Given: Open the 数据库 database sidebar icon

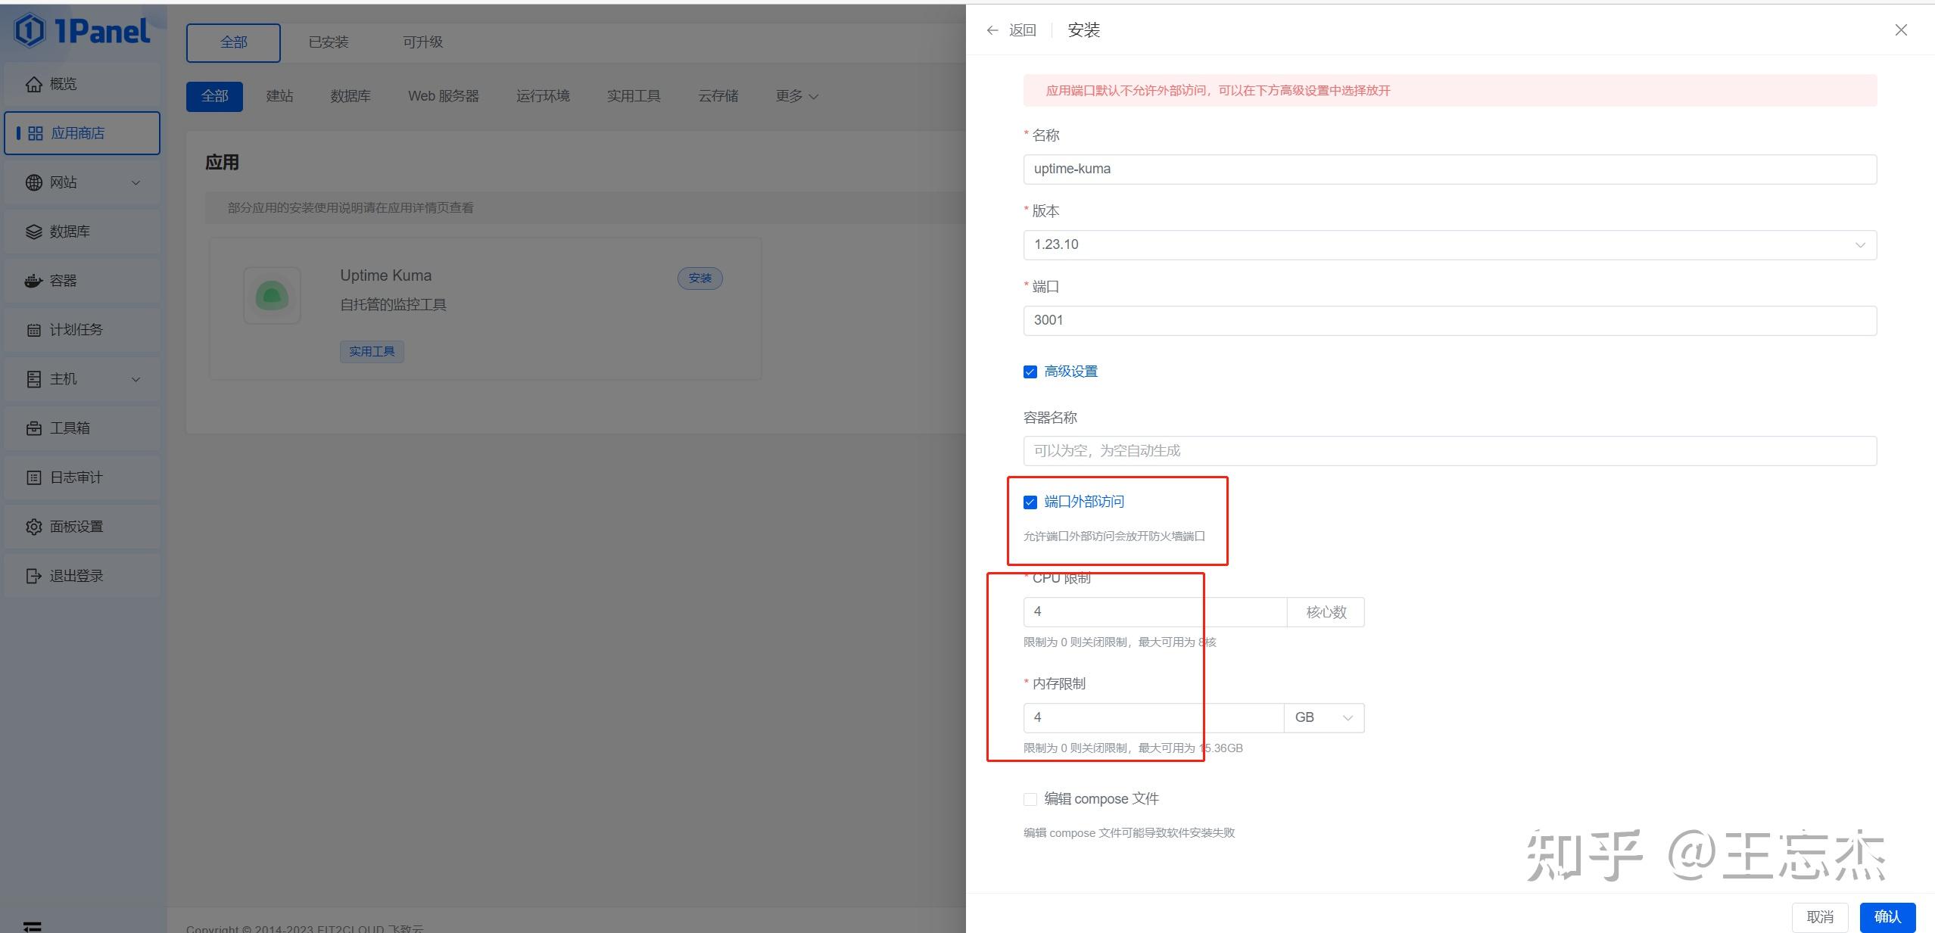Looking at the screenshot, I should [34, 232].
